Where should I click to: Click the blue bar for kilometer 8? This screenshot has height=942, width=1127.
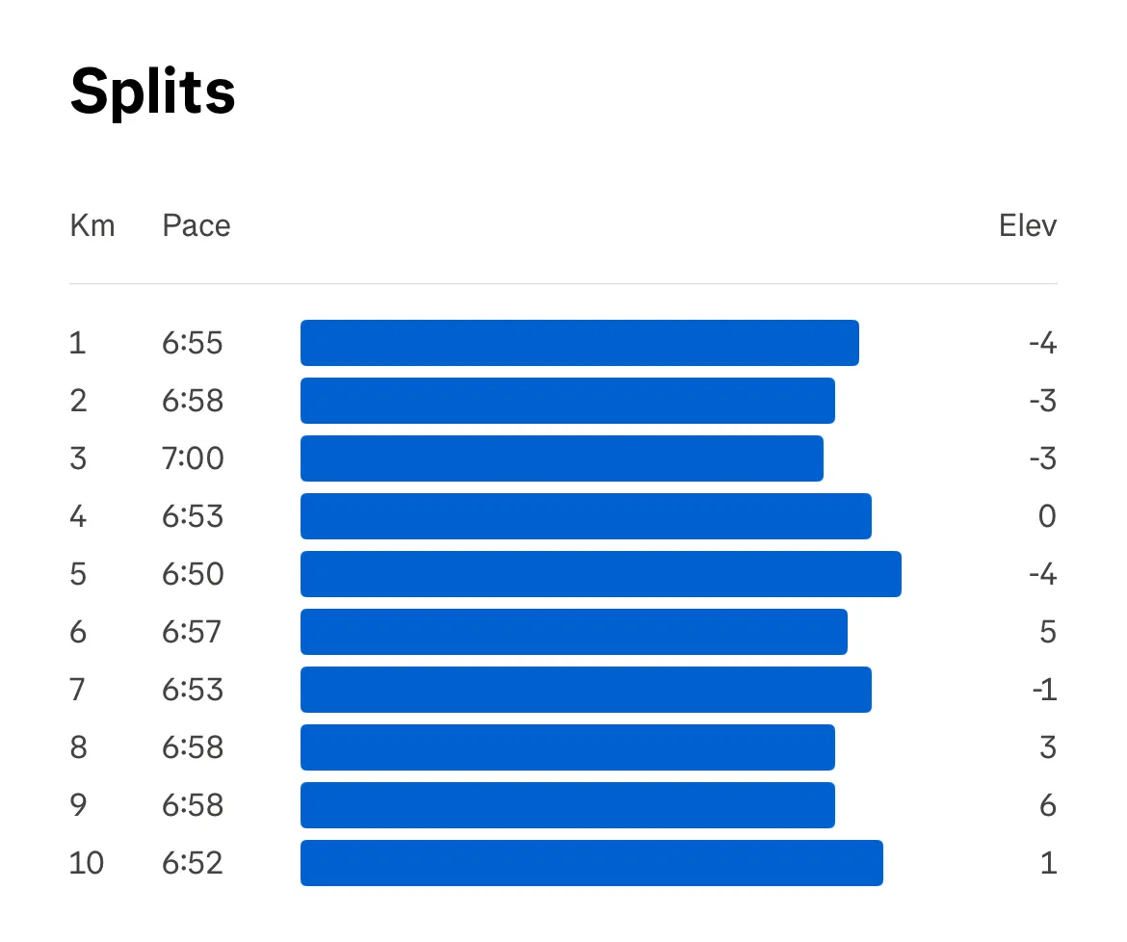(567, 747)
